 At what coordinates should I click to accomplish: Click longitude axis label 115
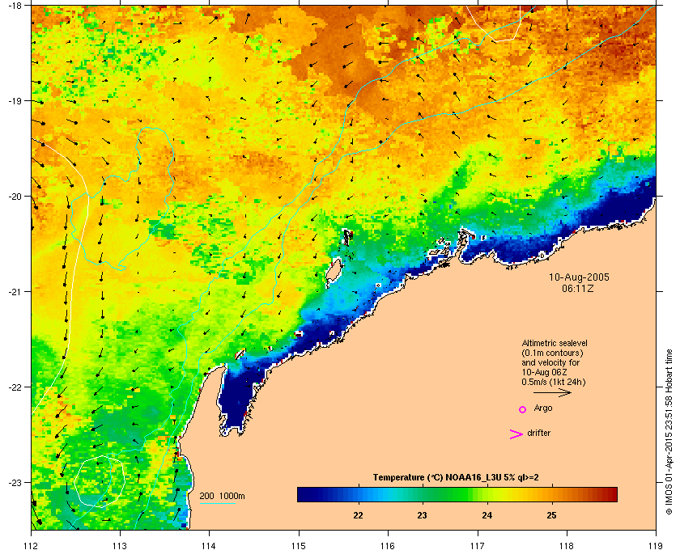click(x=299, y=545)
